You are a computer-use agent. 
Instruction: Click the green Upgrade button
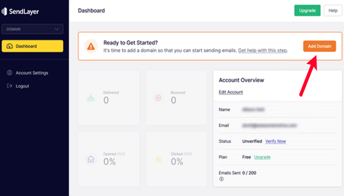pos(307,10)
